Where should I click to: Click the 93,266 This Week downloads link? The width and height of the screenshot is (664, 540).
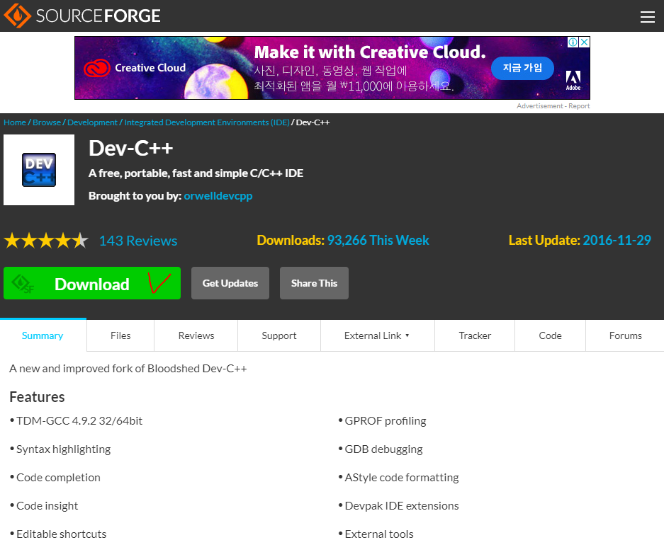tap(378, 240)
